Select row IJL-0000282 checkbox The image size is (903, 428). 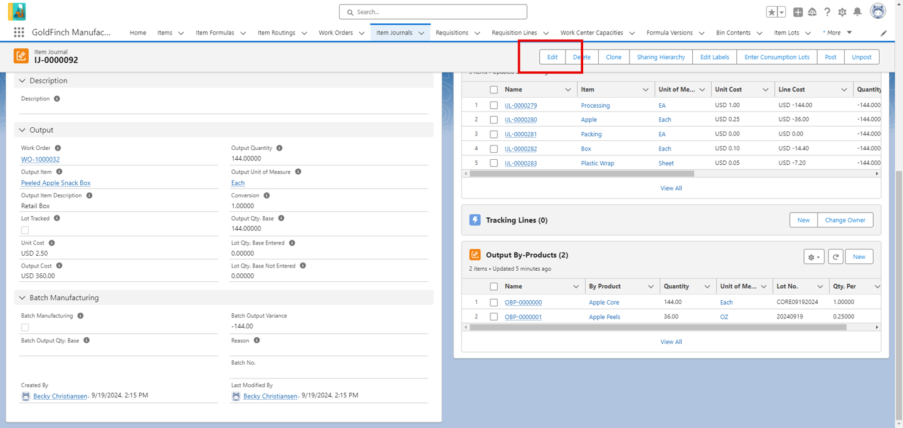494,149
